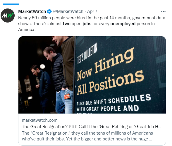Click the tweet text about 89 million hires
Screen dimensions: 172x146
click(92, 24)
